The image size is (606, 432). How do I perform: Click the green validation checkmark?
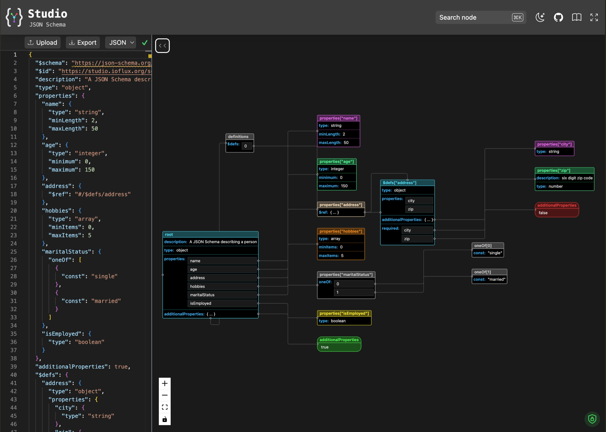point(145,43)
